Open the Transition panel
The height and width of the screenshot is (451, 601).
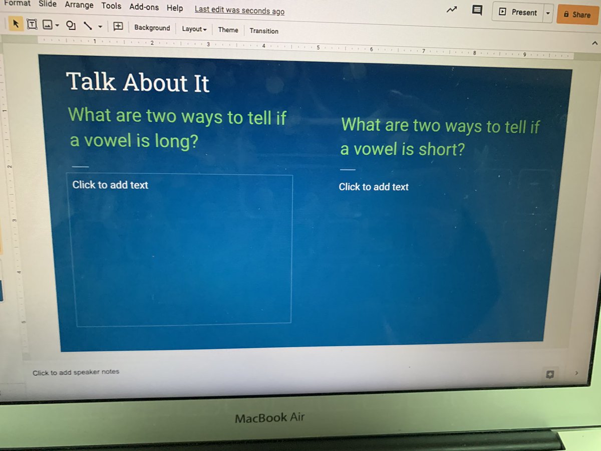click(264, 31)
